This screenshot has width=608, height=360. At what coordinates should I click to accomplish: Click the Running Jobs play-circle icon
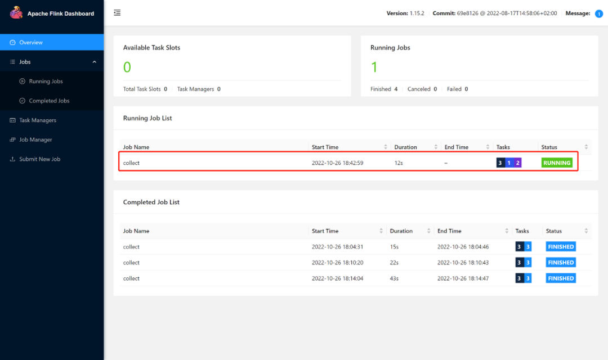point(23,82)
